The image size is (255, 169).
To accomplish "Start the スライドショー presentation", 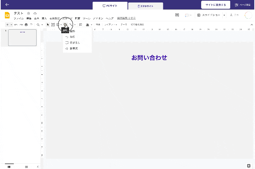I will click(209, 15).
